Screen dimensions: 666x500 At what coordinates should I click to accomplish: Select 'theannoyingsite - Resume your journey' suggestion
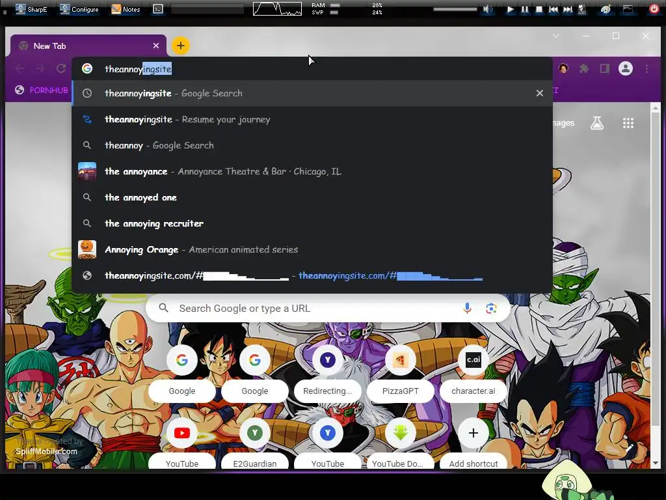312,120
